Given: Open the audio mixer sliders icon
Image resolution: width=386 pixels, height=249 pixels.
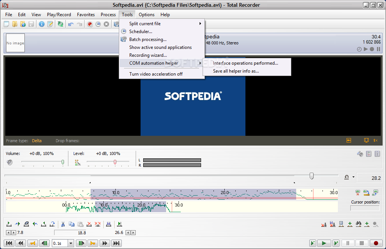Looking at the screenshot, I should (368, 154).
